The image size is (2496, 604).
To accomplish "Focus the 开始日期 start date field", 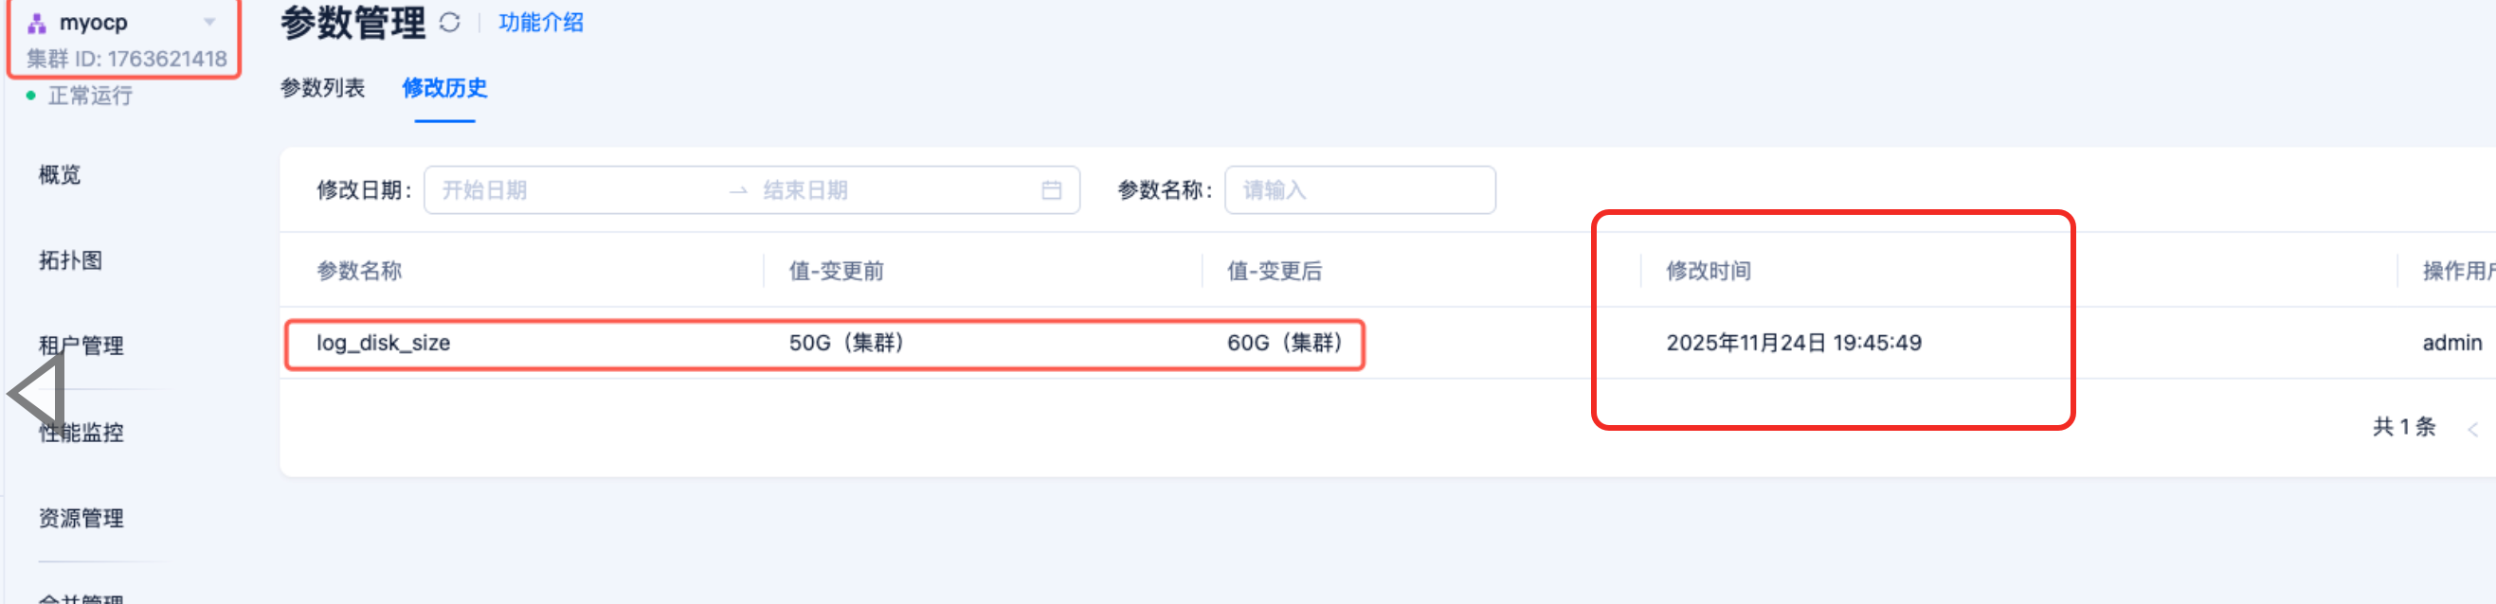I will tap(571, 190).
